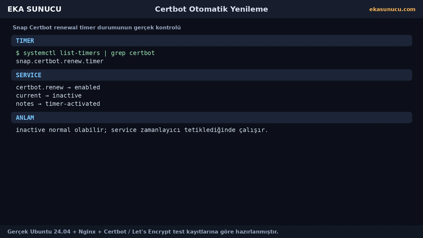Click the arrow after certbot.renew
Screen dimensions: 423x238
[69, 88]
